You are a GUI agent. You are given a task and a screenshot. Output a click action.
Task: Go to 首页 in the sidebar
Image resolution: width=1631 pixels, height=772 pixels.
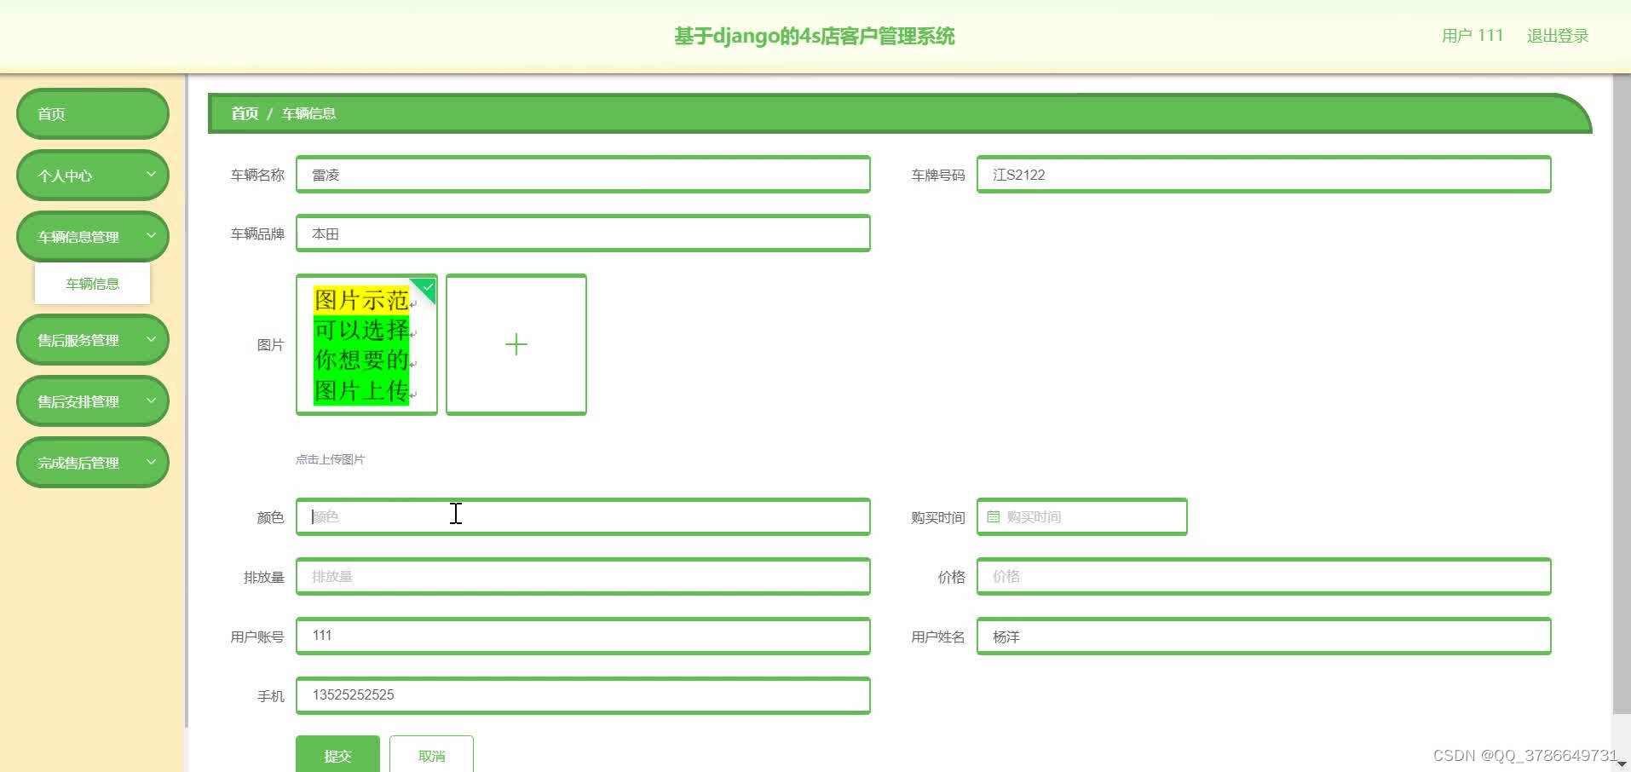click(92, 113)
